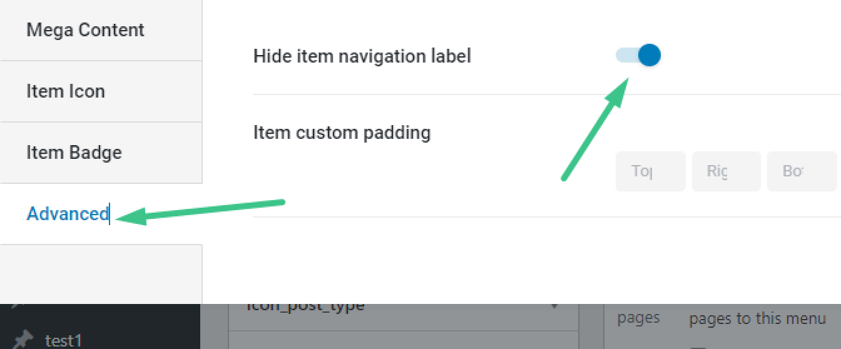The image size is (841, 349).
Task: Focus the Right padding field
Action: pos(726,171)
